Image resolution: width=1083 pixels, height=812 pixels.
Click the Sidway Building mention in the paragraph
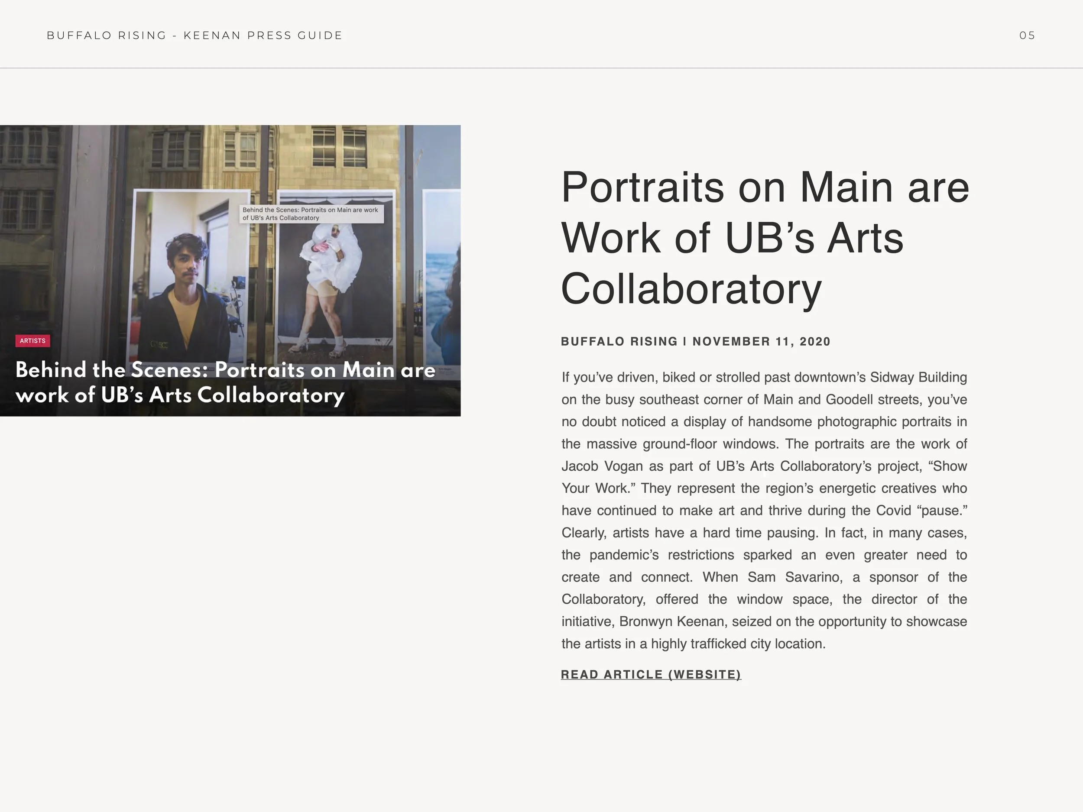918,377
